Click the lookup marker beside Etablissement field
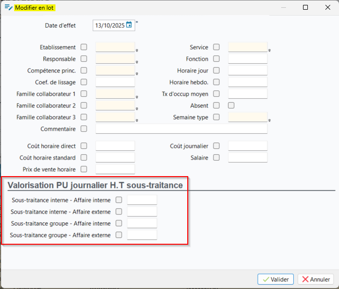This screenshot has height=289, width=339. click(137, 50)
